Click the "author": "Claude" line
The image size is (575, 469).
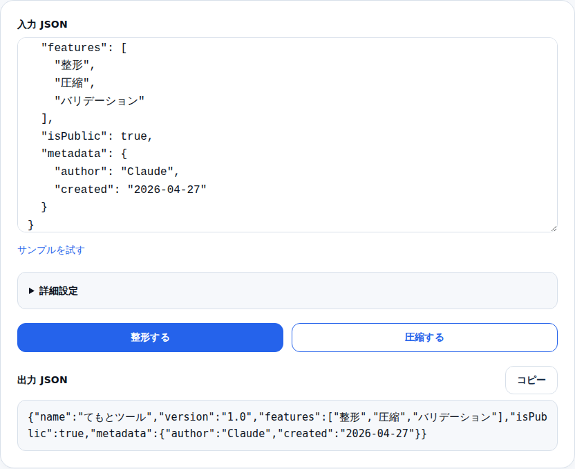117,172
